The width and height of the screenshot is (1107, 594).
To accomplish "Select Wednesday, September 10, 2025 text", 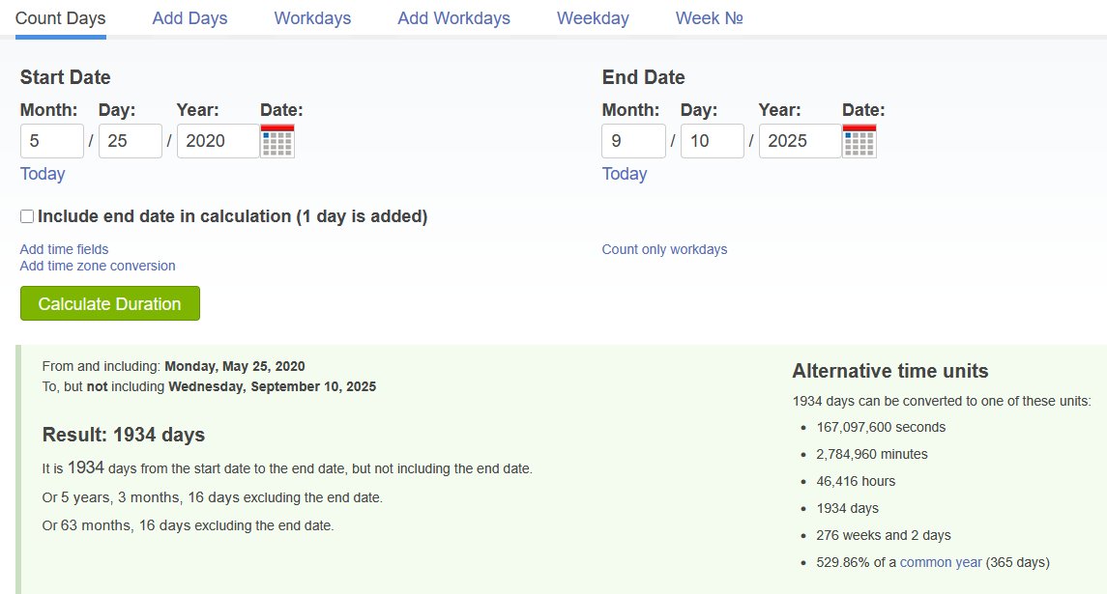I will click(272, 386).
